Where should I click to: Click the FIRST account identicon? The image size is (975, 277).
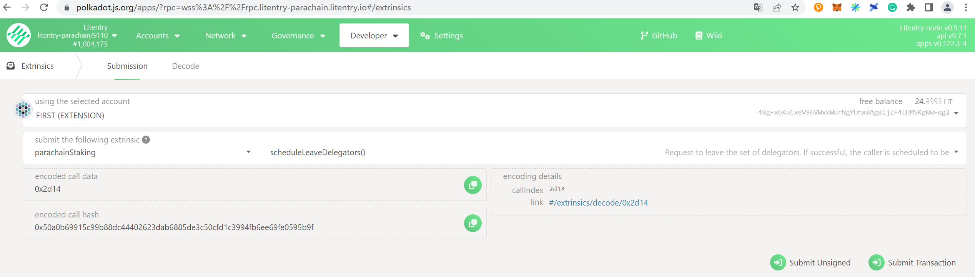(x=23, y=109)
